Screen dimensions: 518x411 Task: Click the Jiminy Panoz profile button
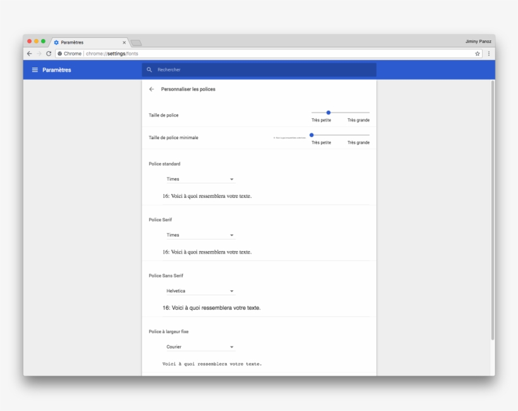(478, 41)
